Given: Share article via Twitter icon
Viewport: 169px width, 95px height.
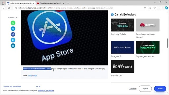Looking at the screenshot, I should point(13,40).
